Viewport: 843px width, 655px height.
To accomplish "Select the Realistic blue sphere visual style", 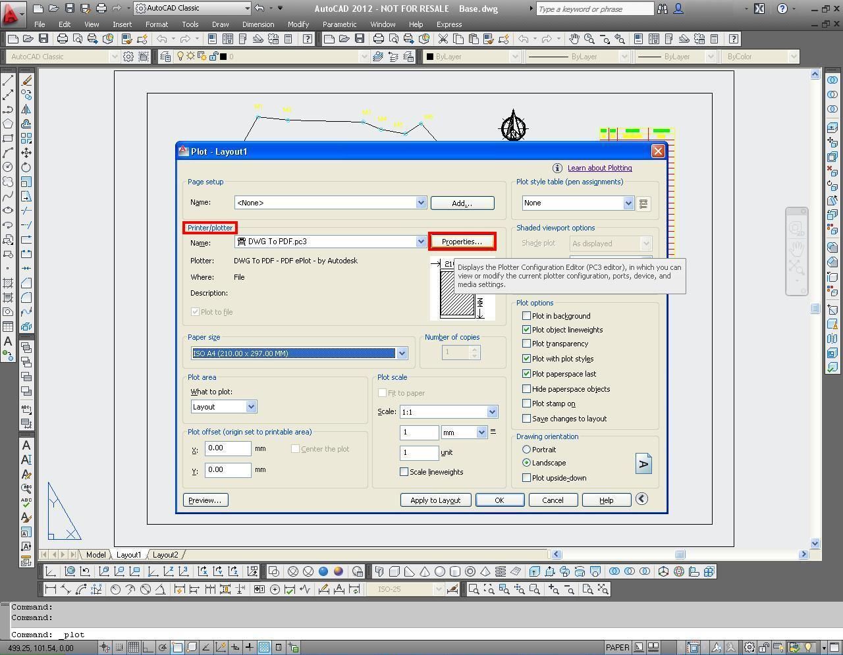I will point(323,571).
